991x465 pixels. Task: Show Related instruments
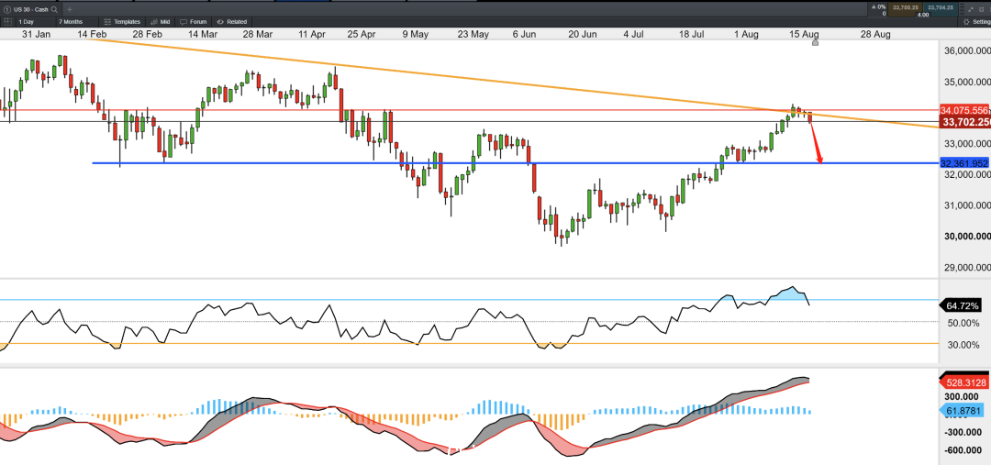232,21
